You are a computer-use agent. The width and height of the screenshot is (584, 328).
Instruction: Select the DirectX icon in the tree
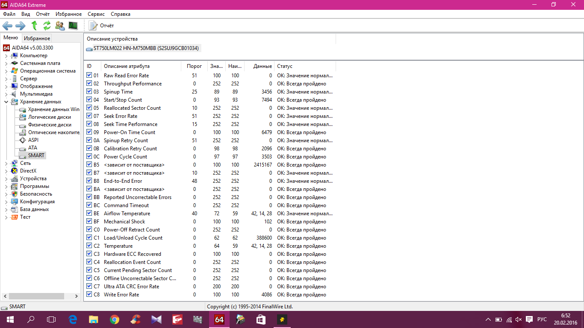pyautogui.click(x=15, y=171)
